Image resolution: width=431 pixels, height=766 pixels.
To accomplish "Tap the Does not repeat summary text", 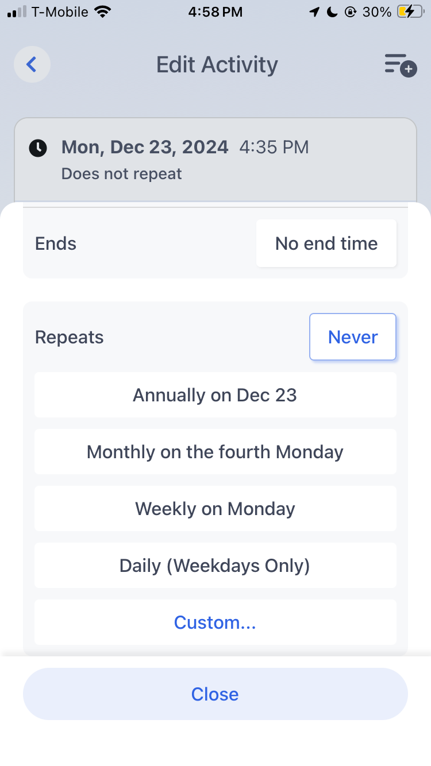I will (x=122, y=174).
